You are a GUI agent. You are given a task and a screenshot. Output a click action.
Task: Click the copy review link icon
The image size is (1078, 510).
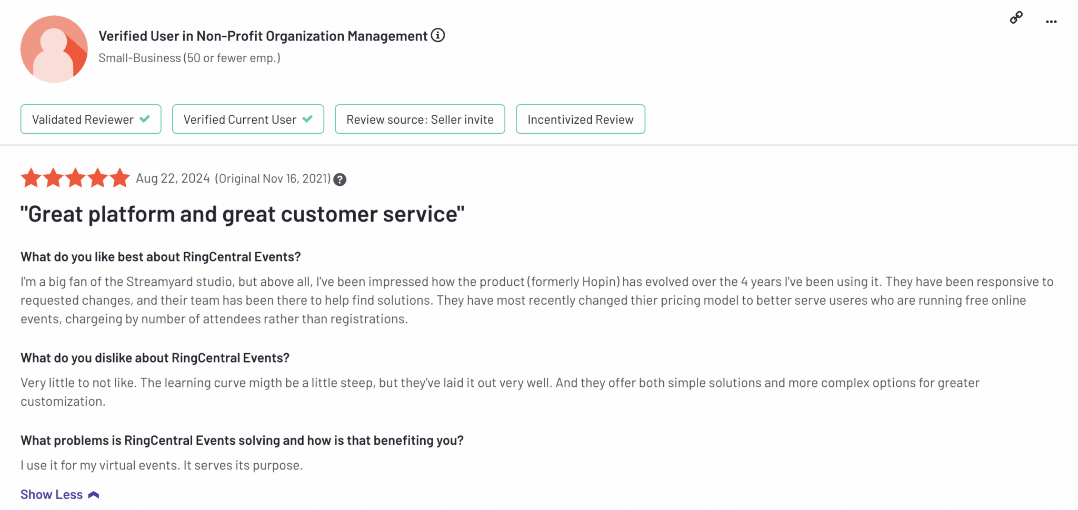click(1016, 18)
